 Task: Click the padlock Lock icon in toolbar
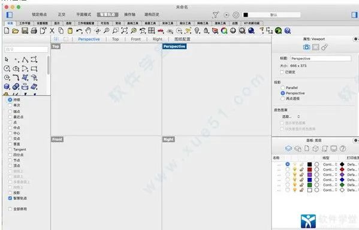[206, 31]
